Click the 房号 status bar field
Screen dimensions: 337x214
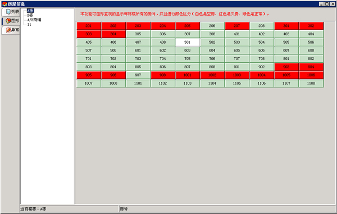click(x=227, y=209)
